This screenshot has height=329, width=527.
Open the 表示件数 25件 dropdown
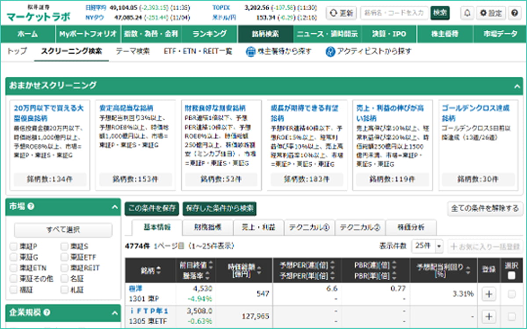point(427,247)
